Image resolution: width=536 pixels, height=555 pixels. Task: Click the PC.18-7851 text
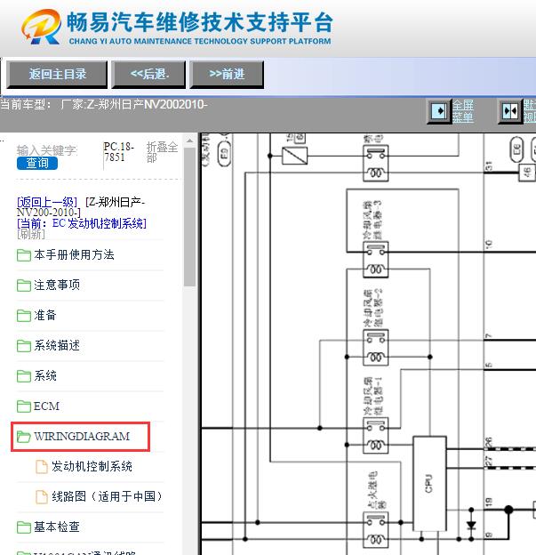(x=119, y=152)
